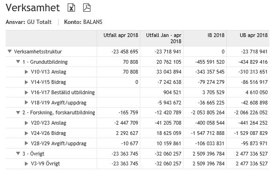This screenshot has width=275, height=171.
Task: Expand the V24-V26 Bidrag row
Action: 26,133
